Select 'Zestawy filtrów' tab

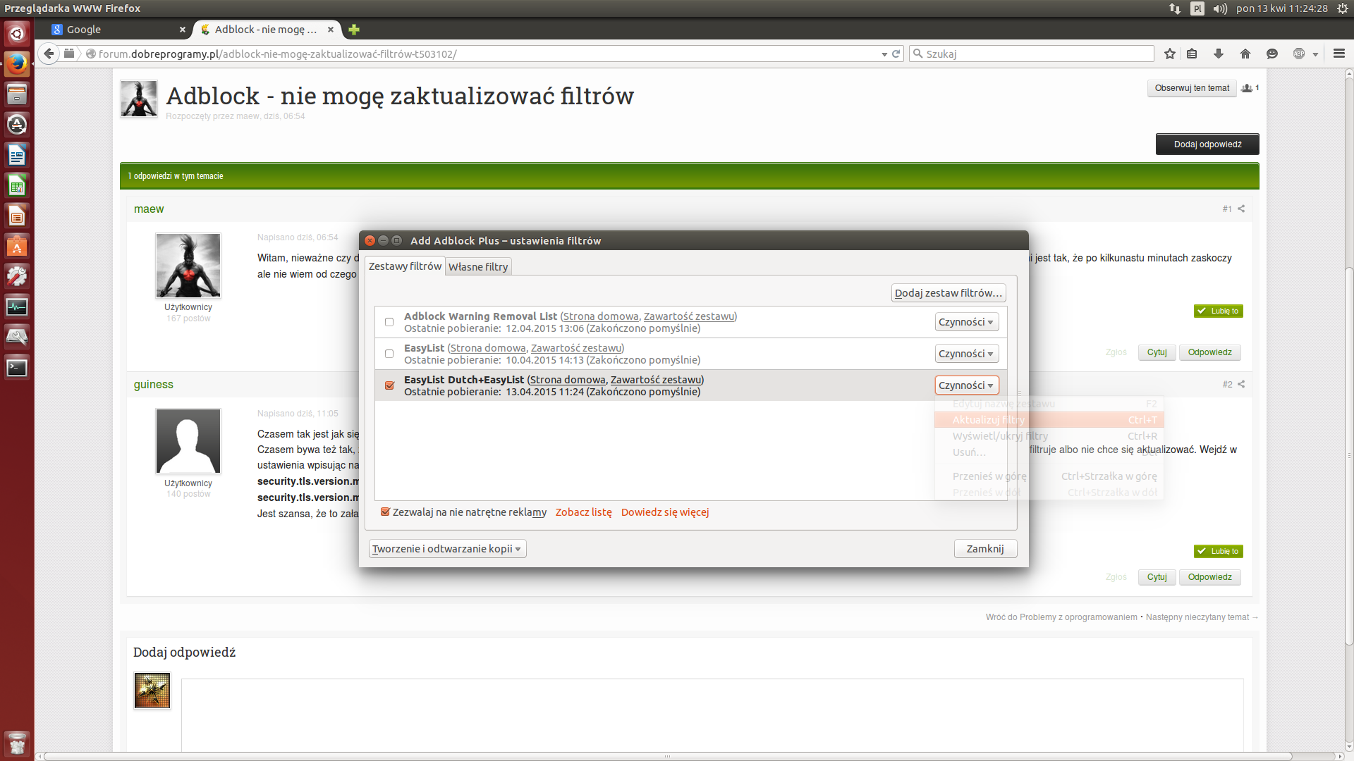pyautogui.click(x=405, y=266)
